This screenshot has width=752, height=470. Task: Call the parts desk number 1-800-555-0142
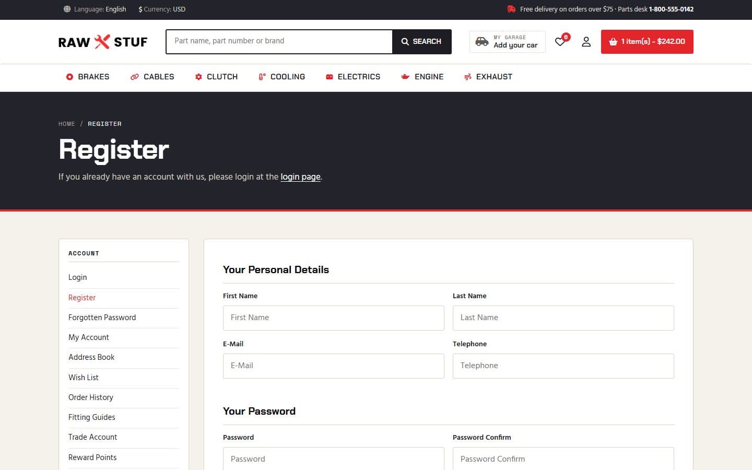pyautogui.click(x=671, y=9)
